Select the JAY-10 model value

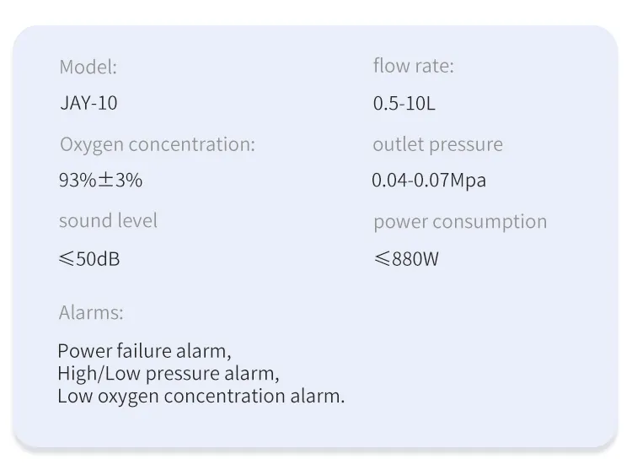pos(88,104)
